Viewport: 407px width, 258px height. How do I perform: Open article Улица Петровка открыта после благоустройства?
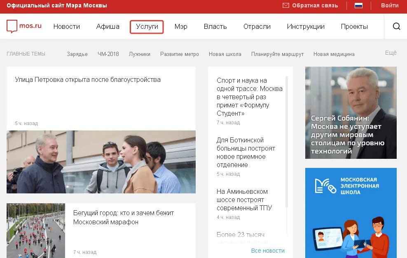pyautogui.click(x=88, y=79)
